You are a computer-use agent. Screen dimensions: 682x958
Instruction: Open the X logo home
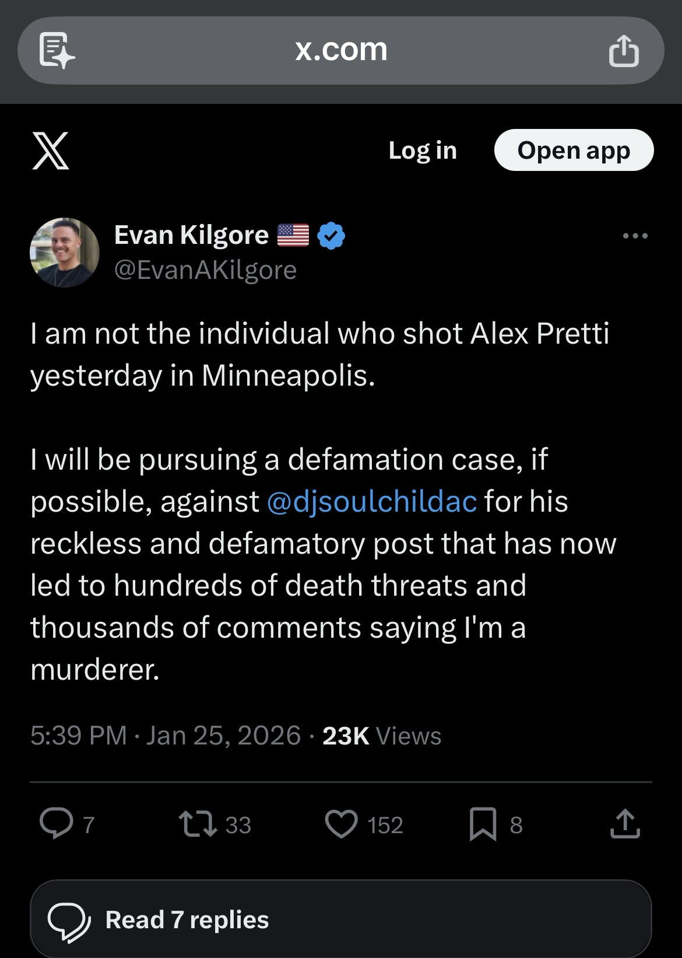pos(51,151)
